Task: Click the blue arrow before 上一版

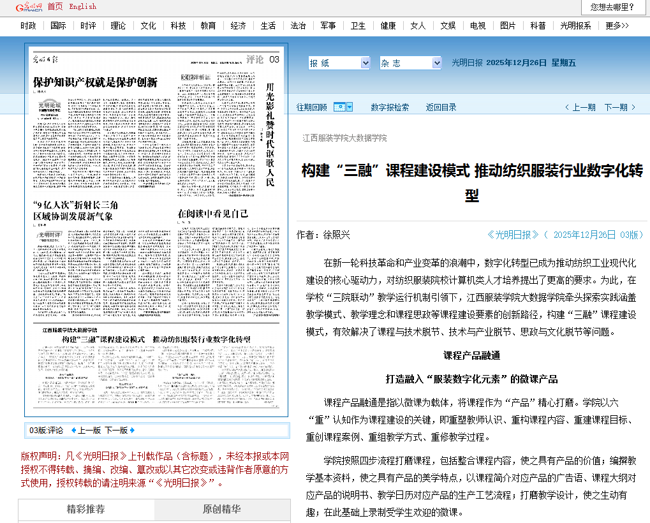Action: pos(73,431)
